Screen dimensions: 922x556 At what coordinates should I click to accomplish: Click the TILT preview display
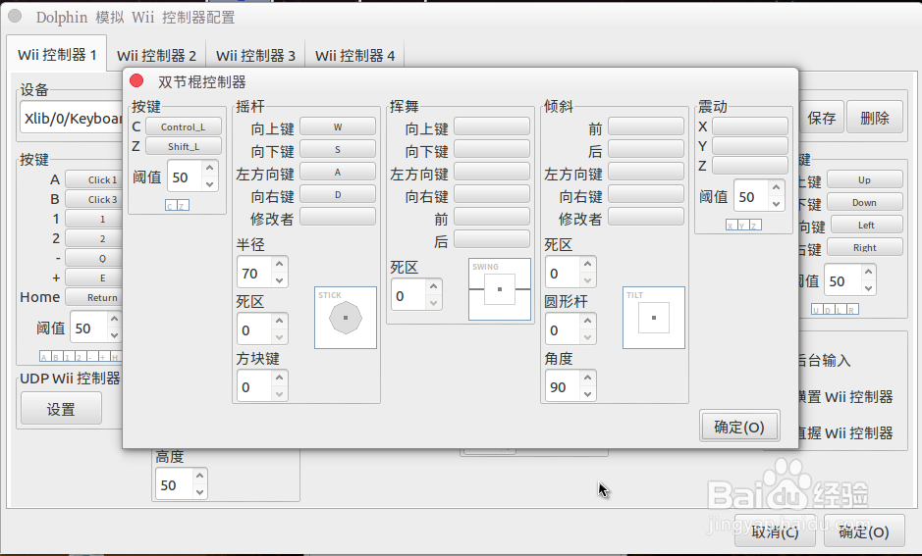tap(654, 318)
